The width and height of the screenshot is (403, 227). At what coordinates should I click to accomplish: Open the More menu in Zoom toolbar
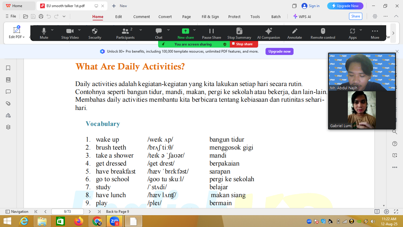click(x=375, y=33)
